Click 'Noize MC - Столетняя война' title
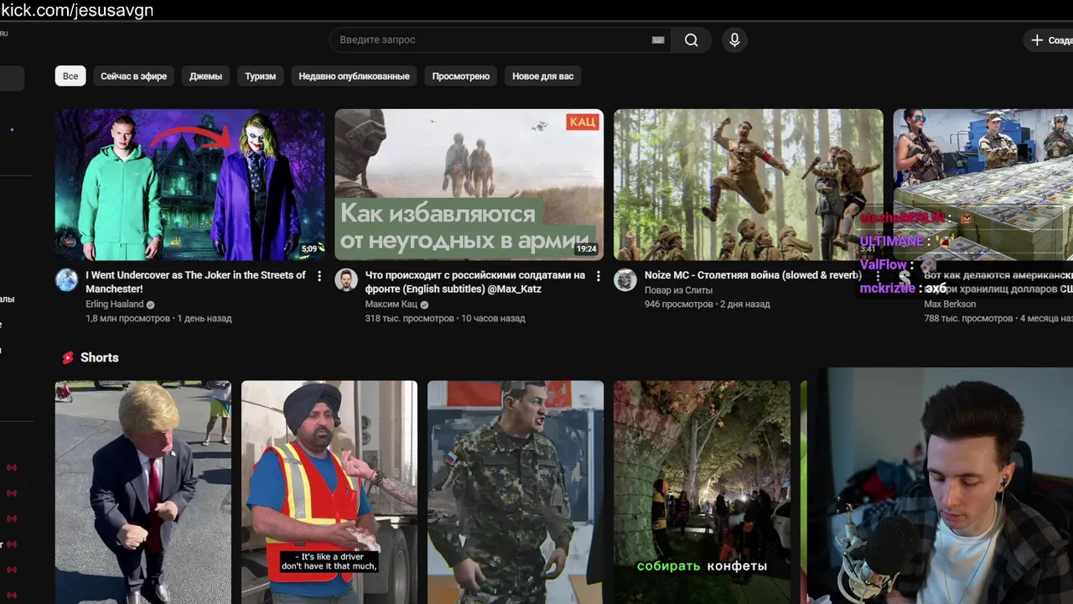Screen dimensions: 1073x604 point(753,275)
